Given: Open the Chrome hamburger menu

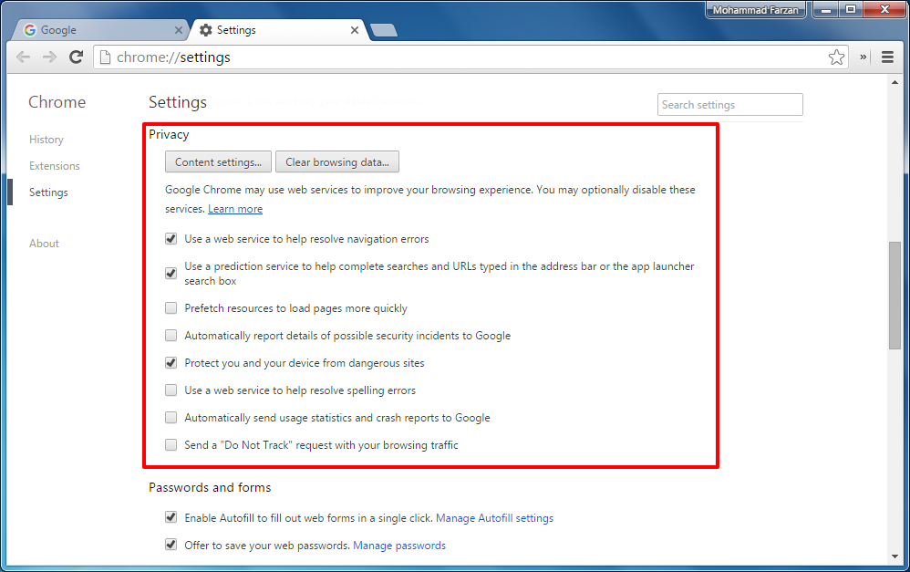Looking at the screenshot, I should (887, 57).
